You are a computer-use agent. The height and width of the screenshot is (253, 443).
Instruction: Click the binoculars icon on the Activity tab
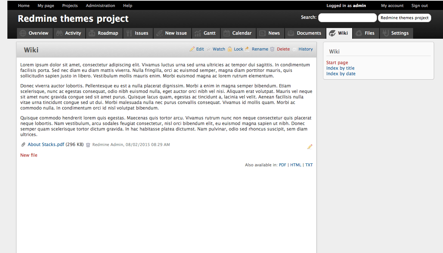pos(59,33)
